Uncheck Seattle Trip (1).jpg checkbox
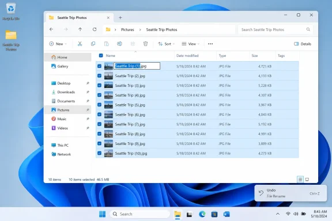332x221 pixels. coord(99,66)
